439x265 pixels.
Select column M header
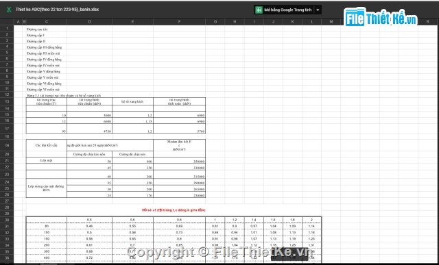point(331,21)
